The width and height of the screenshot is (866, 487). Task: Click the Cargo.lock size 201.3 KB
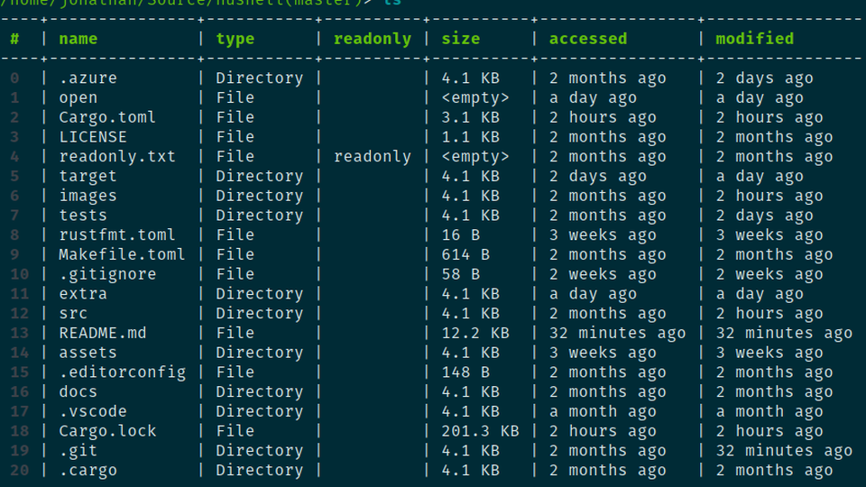pyautogui.click(x=480, y=431)
